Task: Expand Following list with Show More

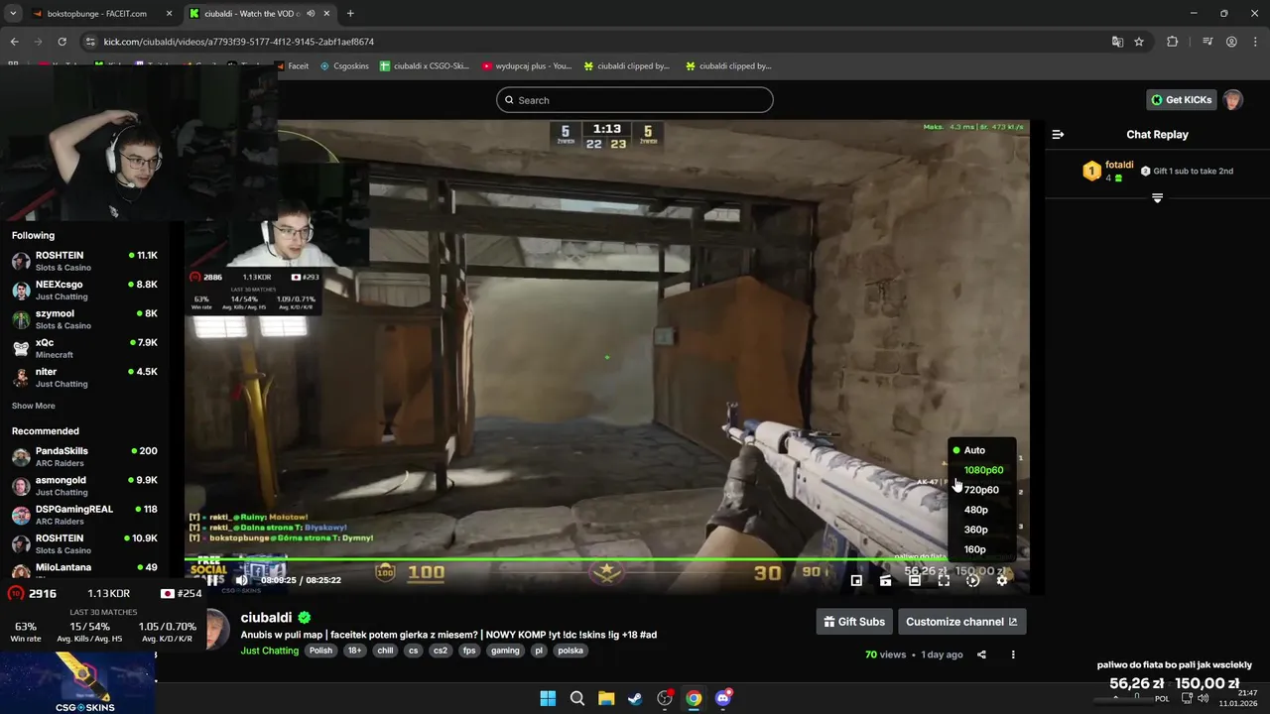Action: point(34,406)
